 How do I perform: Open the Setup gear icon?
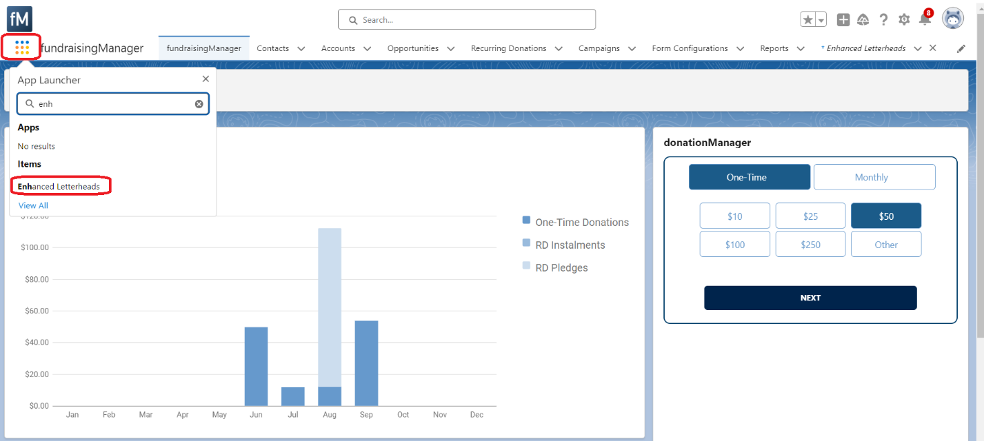(904, 20)
